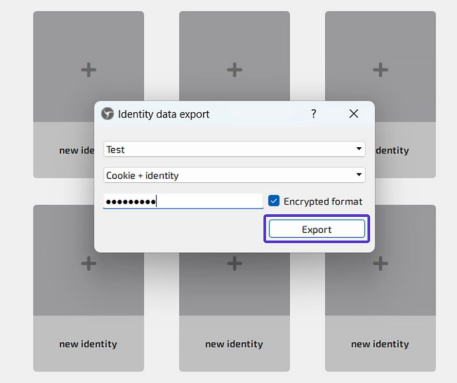Select bottom-left new identity label
The width and height of the screenshot is (457, 383).
[88, 344]
